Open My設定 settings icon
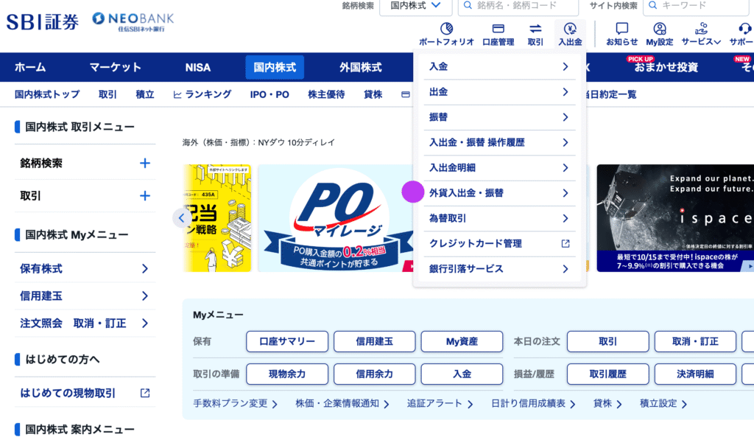 click(659, 29)
